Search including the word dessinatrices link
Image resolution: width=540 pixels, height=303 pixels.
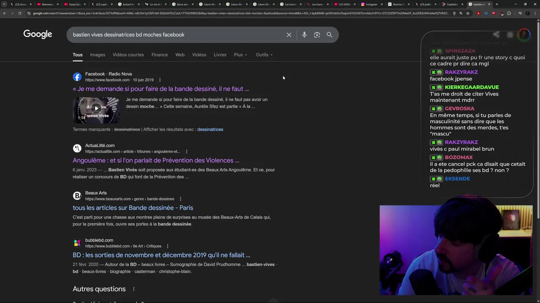(x=210, y=129)
